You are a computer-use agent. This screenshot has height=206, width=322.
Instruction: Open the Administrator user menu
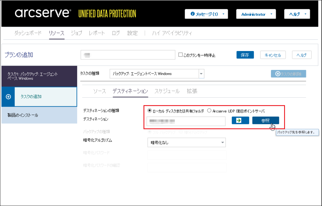[x=256, y=14]
